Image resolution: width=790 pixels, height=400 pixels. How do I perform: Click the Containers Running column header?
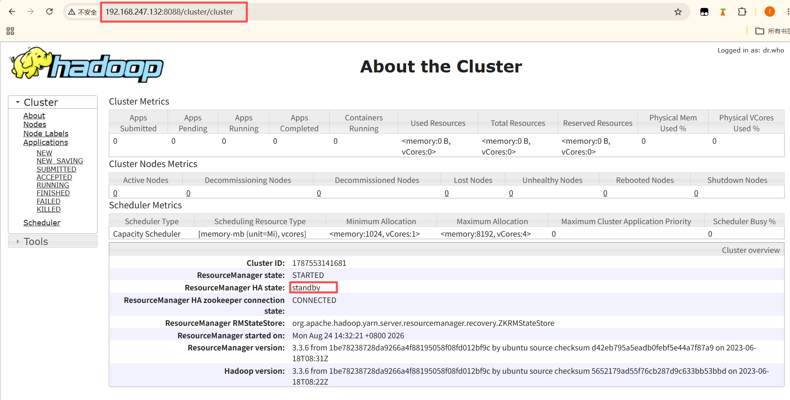[x=364, y=123]
